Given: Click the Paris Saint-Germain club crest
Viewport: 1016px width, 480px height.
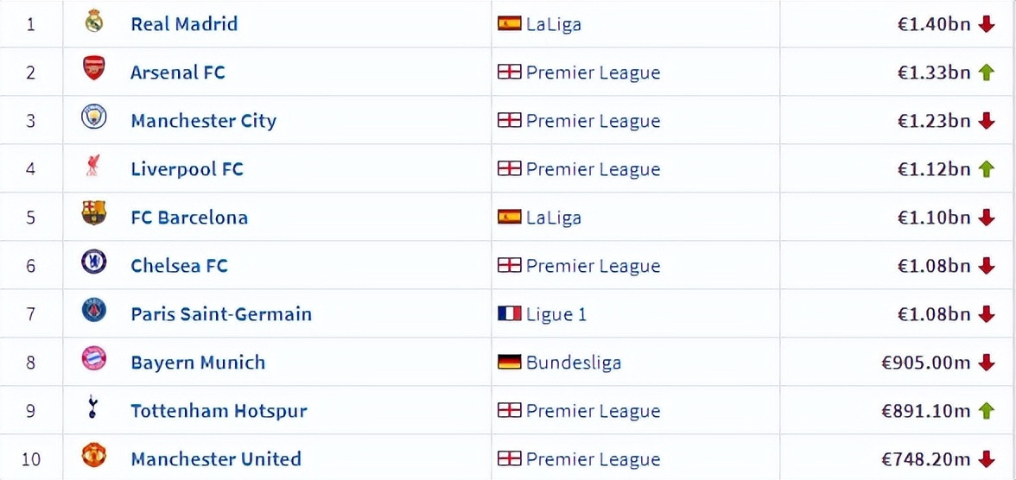Looking at the screenshot, I should tap(94, 311).
